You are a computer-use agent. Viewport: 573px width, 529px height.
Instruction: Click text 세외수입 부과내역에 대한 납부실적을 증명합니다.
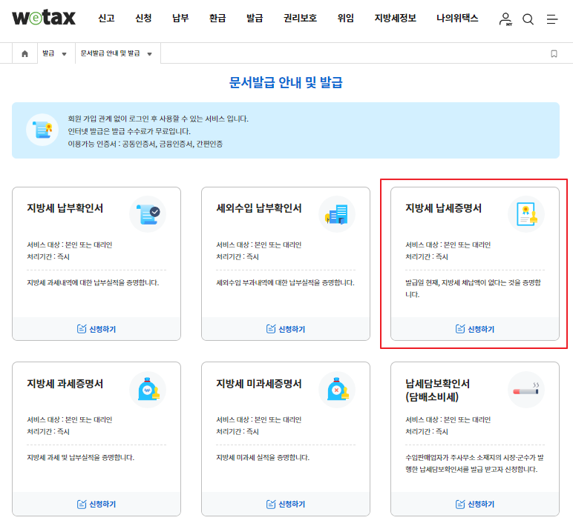coord(286,283)
